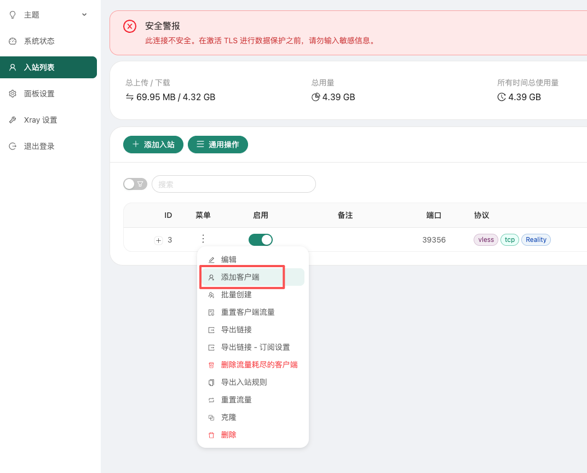
Task: Open the 通用操作 general actions dropdown
Action: click(217, 145)
